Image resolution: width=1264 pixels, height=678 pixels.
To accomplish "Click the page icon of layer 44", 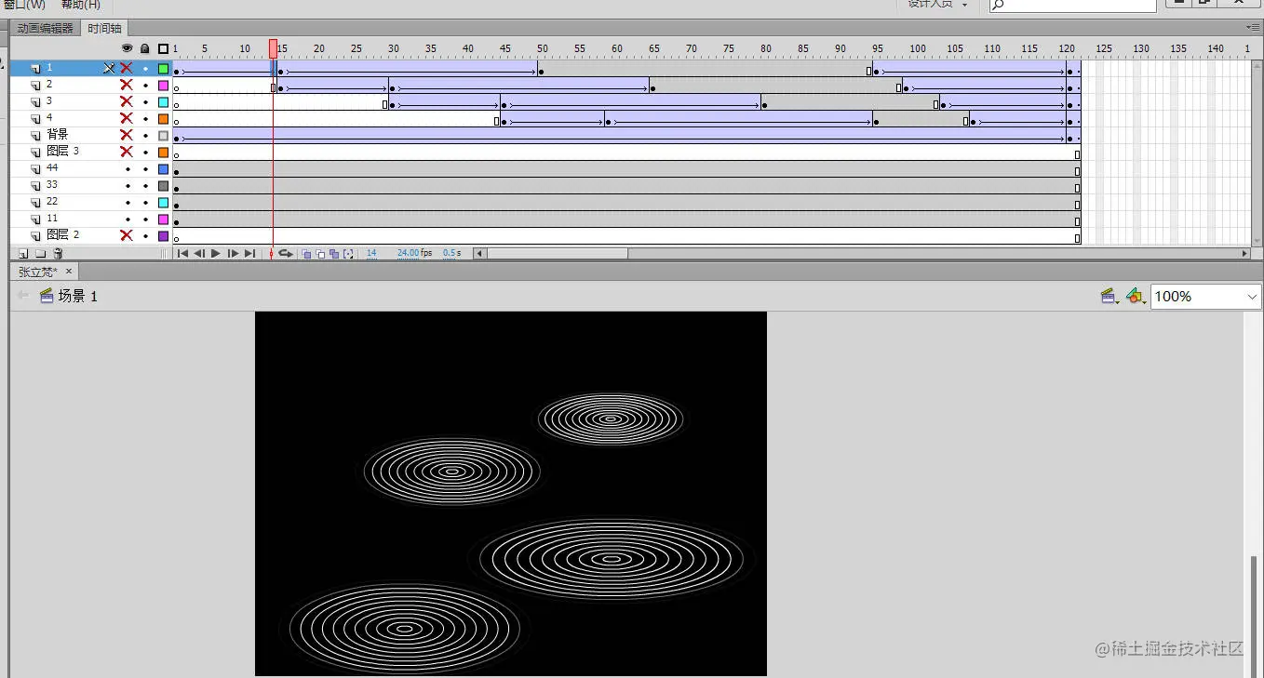I will tap(35, 168).
